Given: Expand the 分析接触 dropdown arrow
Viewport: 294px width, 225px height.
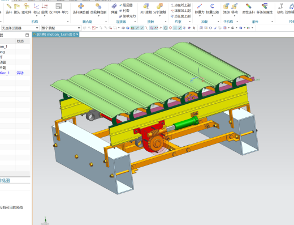Looking at the screenshot, I should 159,16.
